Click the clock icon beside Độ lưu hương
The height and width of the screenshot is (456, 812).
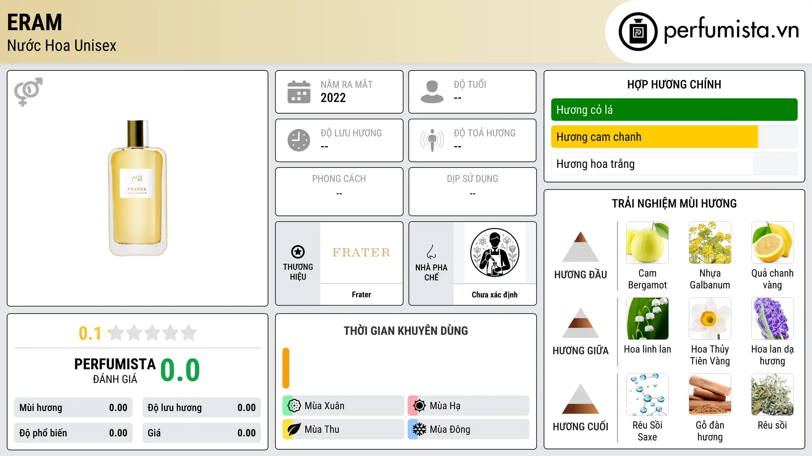point(299,140)
